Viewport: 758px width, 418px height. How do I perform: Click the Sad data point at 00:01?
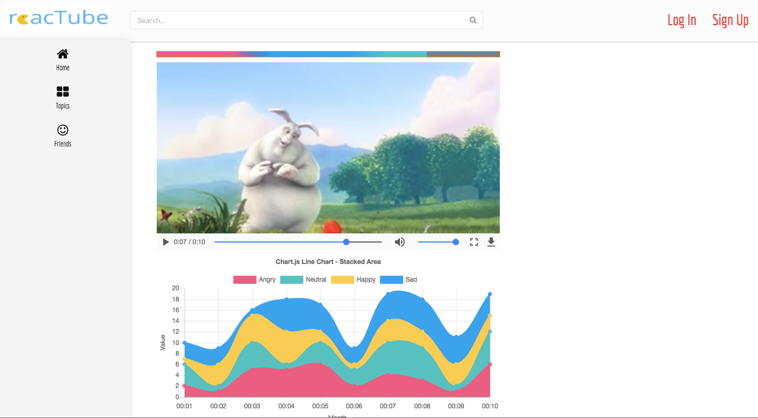[x=184, y=342]
